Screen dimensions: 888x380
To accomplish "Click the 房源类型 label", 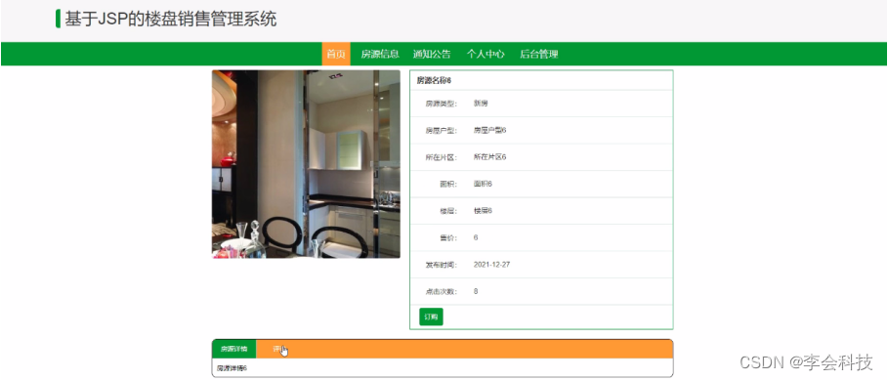I will [442, 104].
